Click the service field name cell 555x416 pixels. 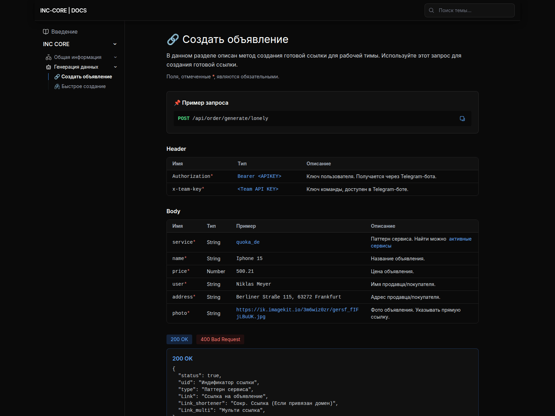point(184,242)
